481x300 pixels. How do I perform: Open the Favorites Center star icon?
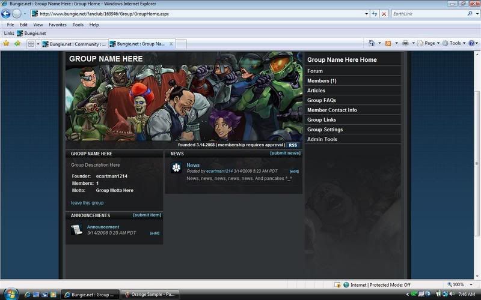[x=7, y=43]
